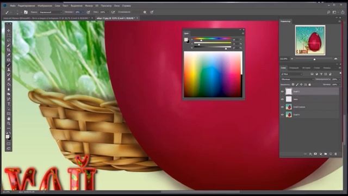Image resolution: width=348 pixels, height=196 pixels.
Task: Open the Фильтр menu
Action: pyautogui.click(x=89, y=6)
